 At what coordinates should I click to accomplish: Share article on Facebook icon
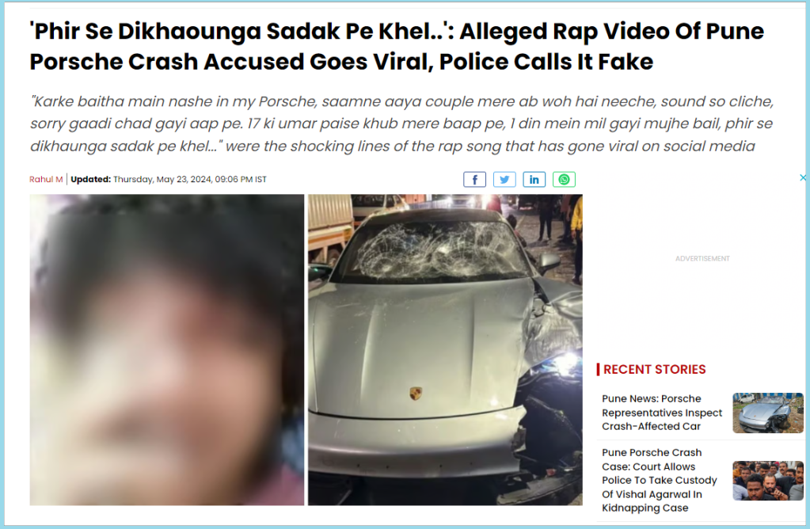[x=474, y=179]
